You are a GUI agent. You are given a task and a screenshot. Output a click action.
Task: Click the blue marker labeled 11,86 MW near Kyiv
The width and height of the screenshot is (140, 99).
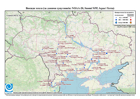tap(66, 38)
